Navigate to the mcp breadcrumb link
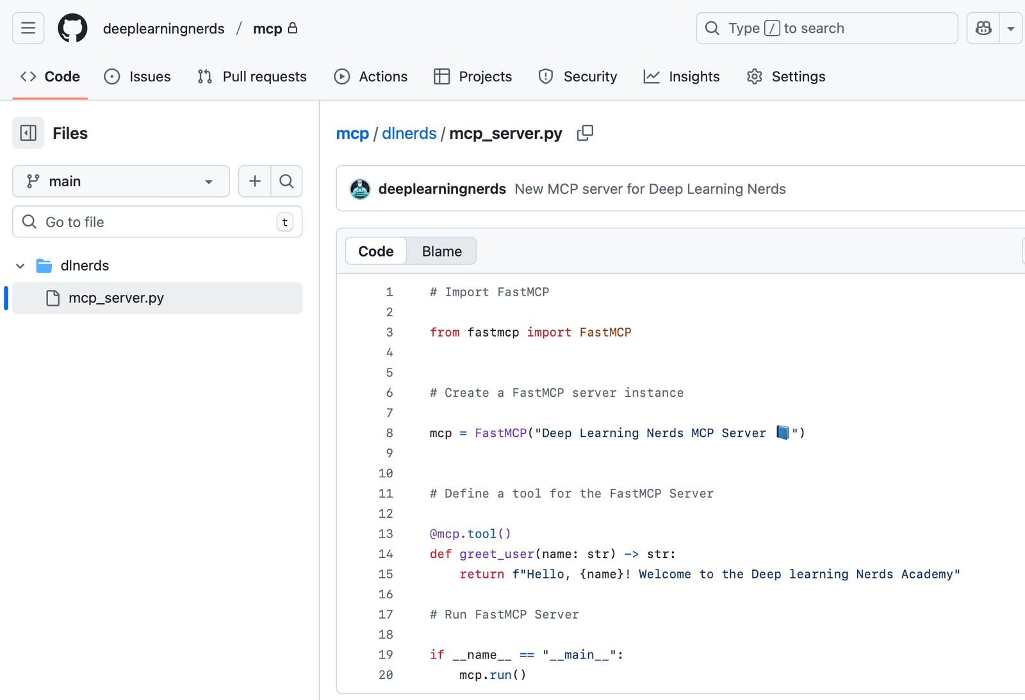1025x700 pixels. pyautogui.click(x=352, y=133)
